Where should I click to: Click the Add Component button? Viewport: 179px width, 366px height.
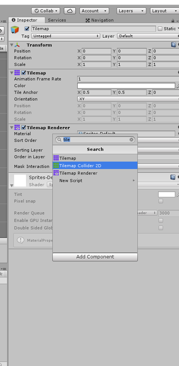[95, 257]
